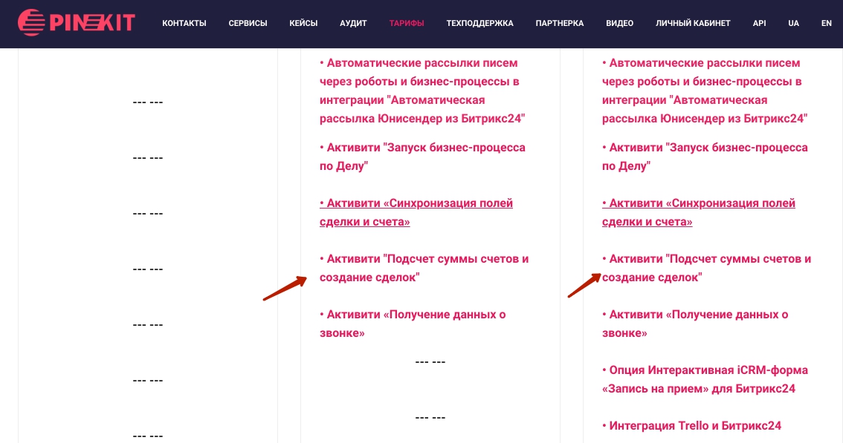Open ТЕХПОДДЕРЖКА in the navigation
Screen dimensions: 843x443
click(x=479, y=23)
